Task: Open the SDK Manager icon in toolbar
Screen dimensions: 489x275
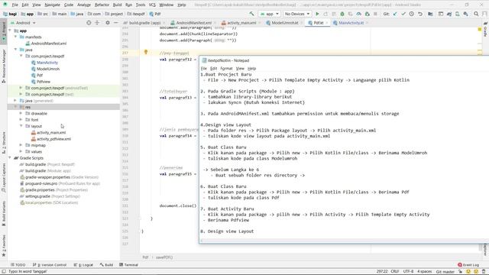Action: point(465,14)
